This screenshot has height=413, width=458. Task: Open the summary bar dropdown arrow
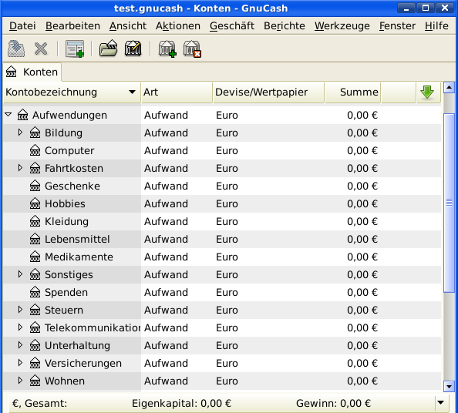[x=441, y=403]
